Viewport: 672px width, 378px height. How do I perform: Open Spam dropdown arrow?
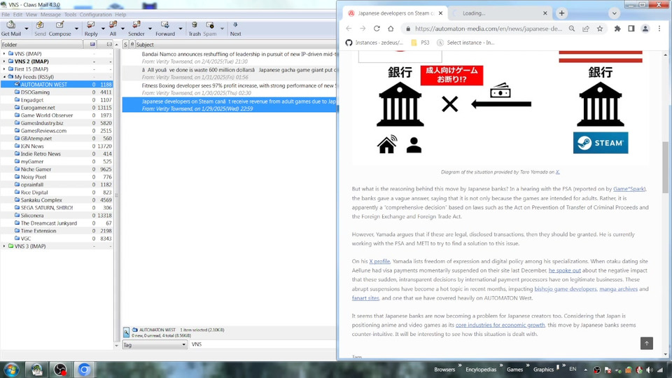[x=222, y=29]
